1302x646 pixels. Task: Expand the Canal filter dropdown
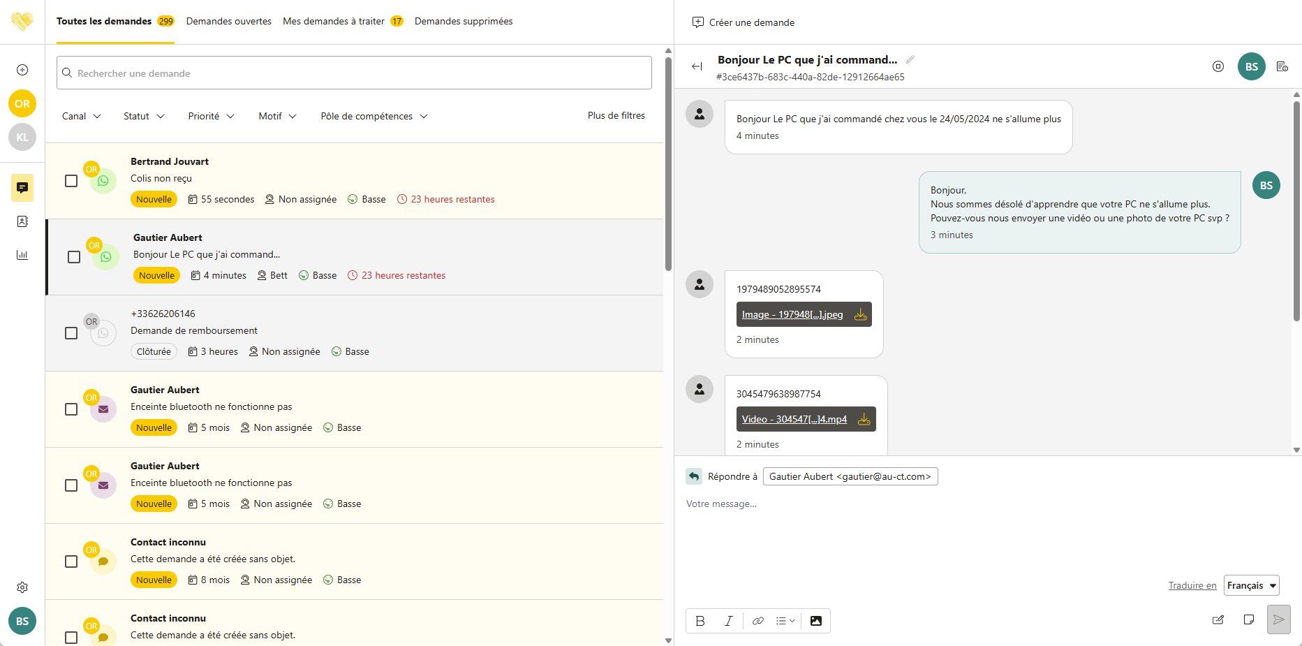coord(81,117)
